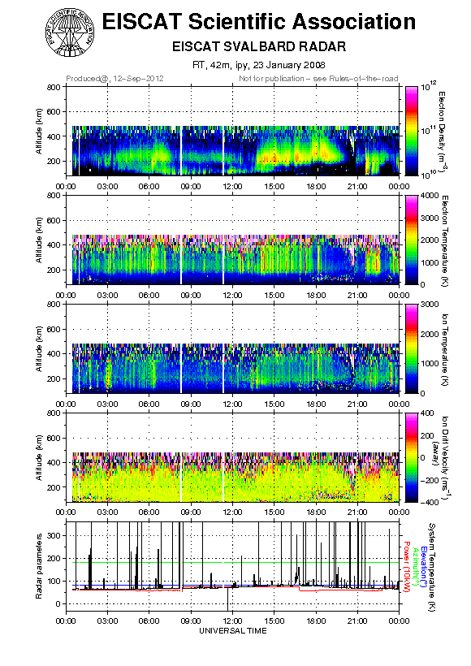471x666 pixels.
Task: Click the UNIVERSAL TIME axis label
Action: tap(233, 631)
